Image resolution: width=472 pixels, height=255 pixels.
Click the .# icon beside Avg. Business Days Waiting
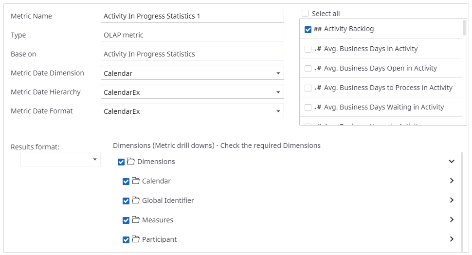318,107
